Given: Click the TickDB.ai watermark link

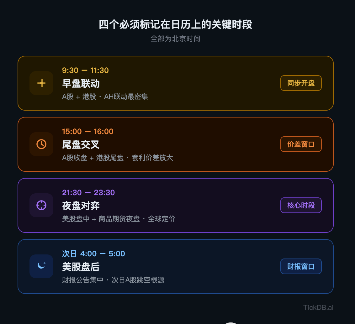Looking at the screenshot, I should point(318,307).
